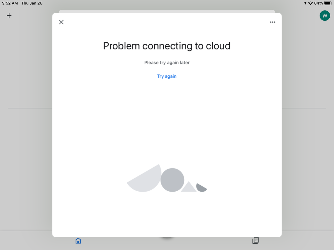Tap the Please try again later text
Viewport: 334px width, 250px height.
coord(167,62)
